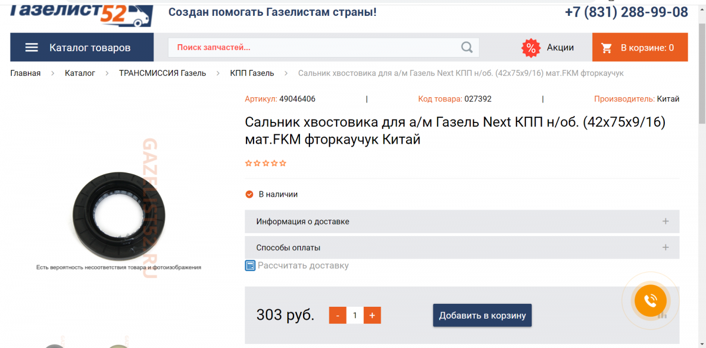Image resolution: width=706 pixels, height=348 pixels.
Task: Click Добавить в корзину button
Action: tap(482, 316)
